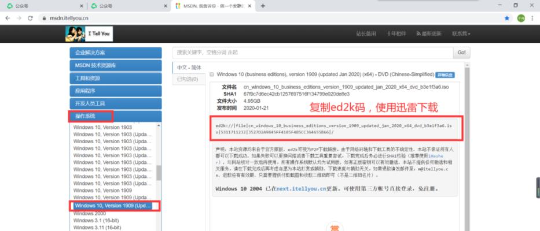This screenshot has width=540, height=231.
Task: Open the 站长备用 nav link
Action: (x=366, y=33)
